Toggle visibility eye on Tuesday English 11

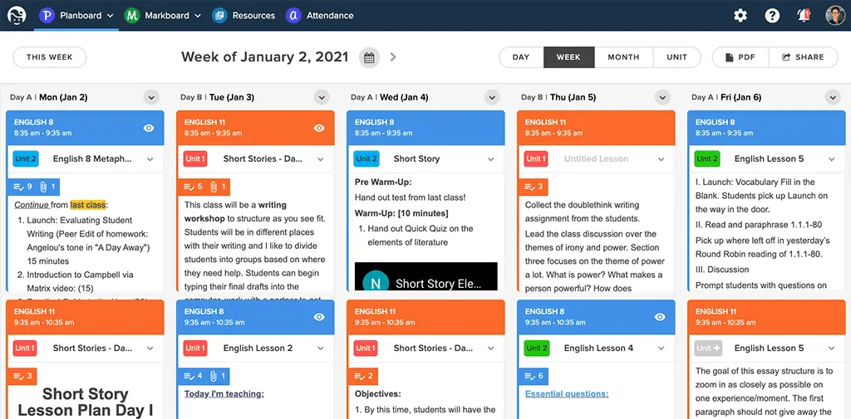tap(319, 128)
